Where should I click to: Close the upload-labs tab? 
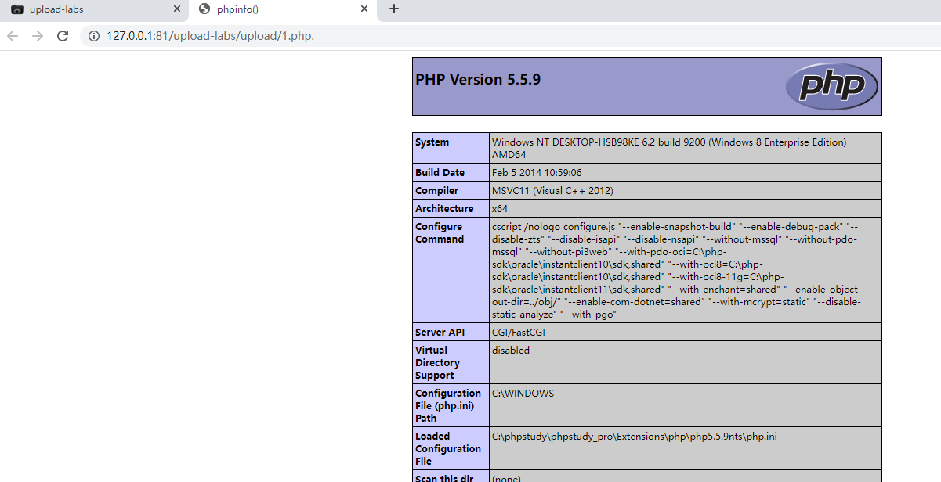(x=177, y=9)
